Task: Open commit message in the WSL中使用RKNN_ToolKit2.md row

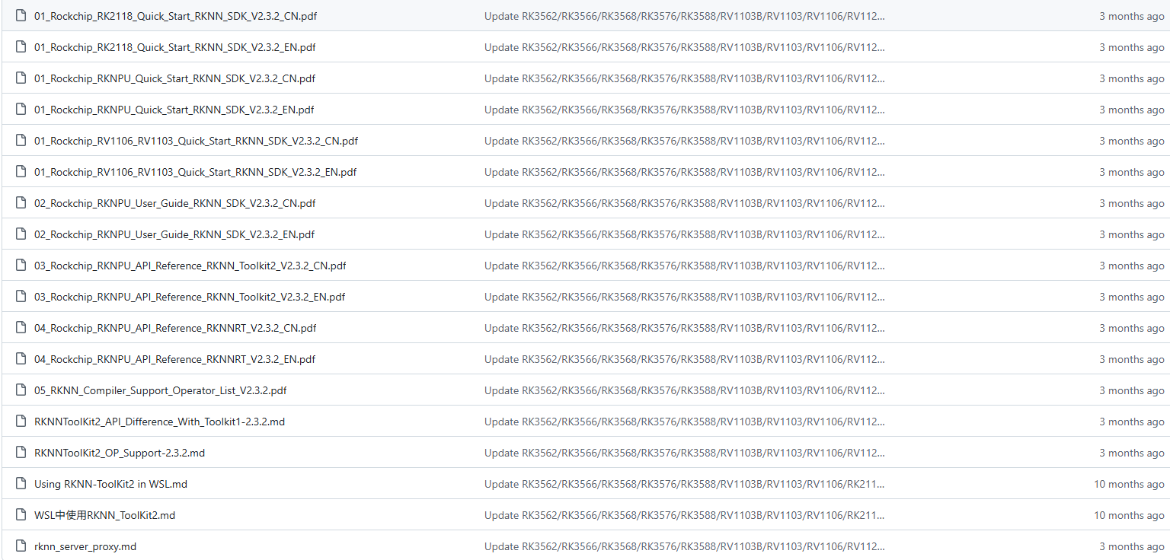Action: tap(684, 515)
